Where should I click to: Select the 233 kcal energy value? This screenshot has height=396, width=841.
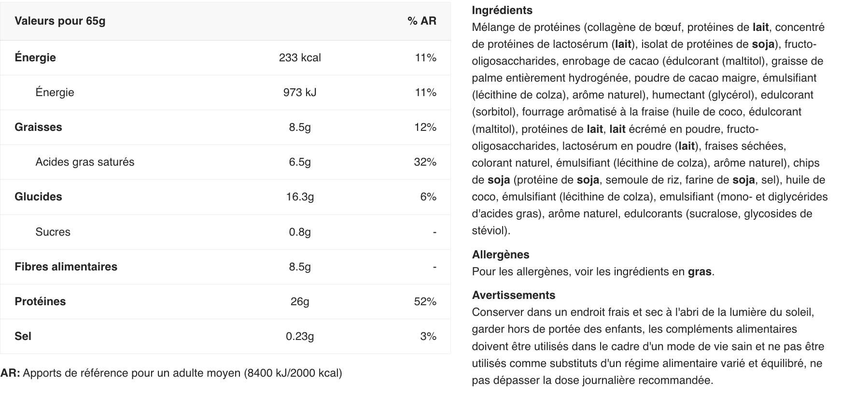[299, 57]
